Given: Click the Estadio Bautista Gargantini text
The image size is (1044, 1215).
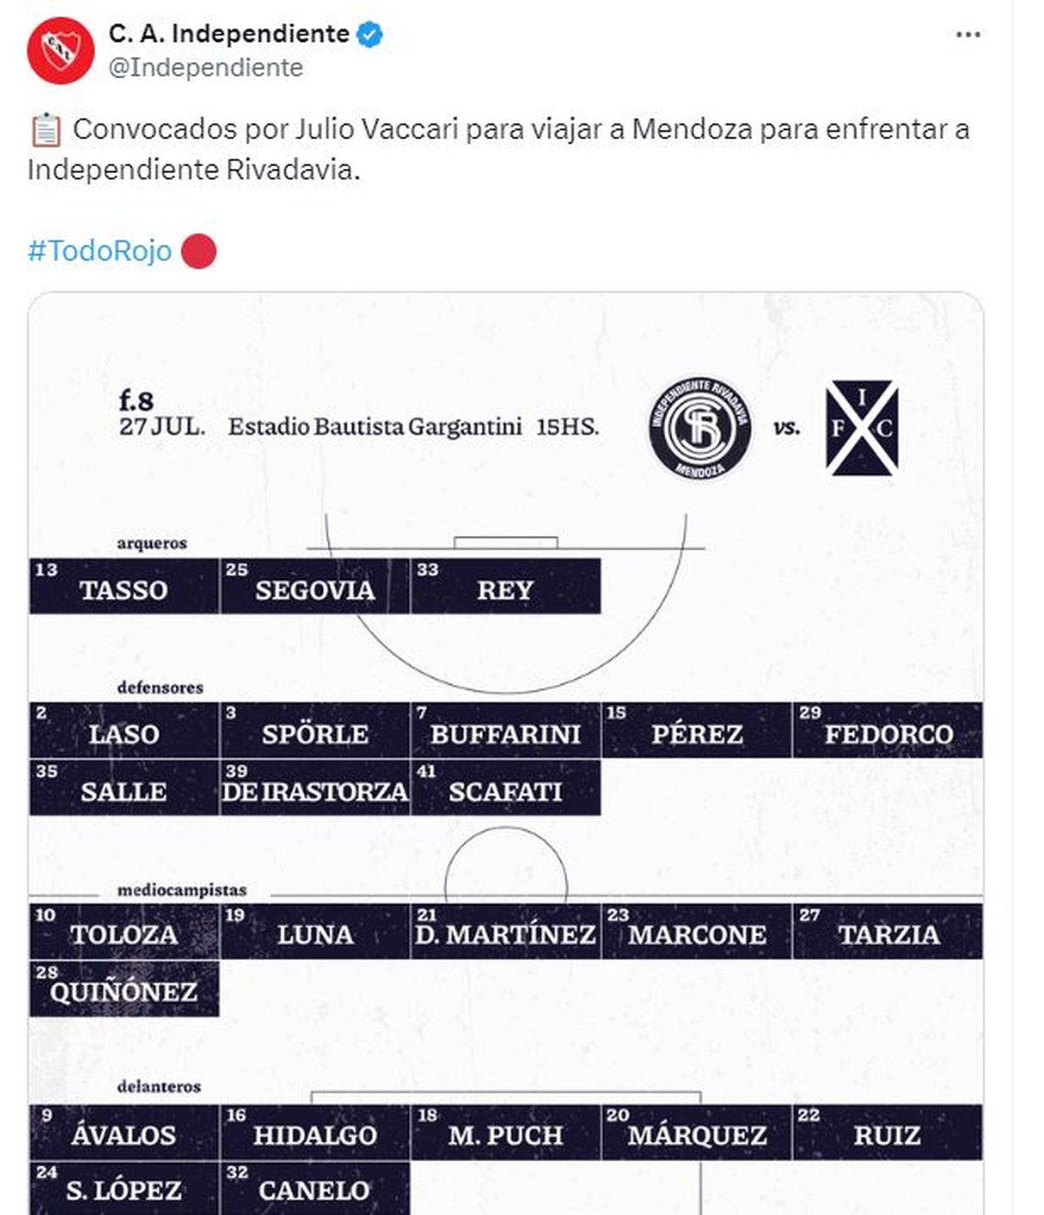Looking at the screenshot, I should coord(375,427).
